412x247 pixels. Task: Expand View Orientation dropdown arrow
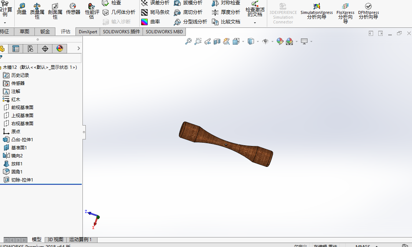(243, 41)
